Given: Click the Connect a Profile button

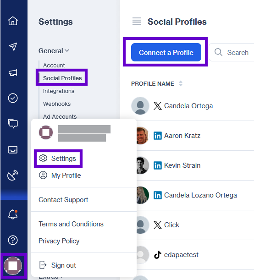Looking at the screenshot, I should pyautogui.click(x=166, y=52).
